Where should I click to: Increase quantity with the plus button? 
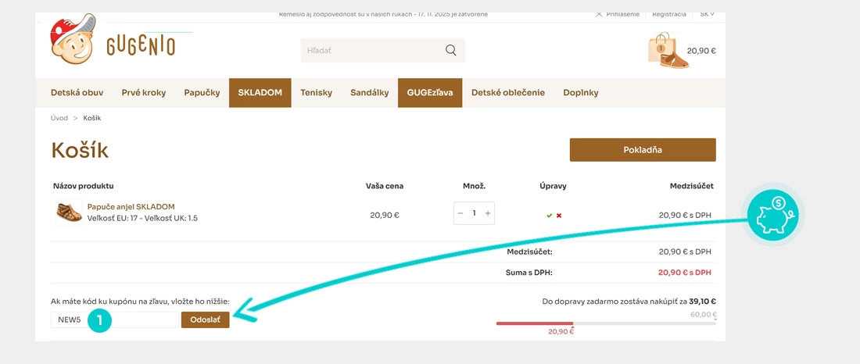tap(488, 213)
